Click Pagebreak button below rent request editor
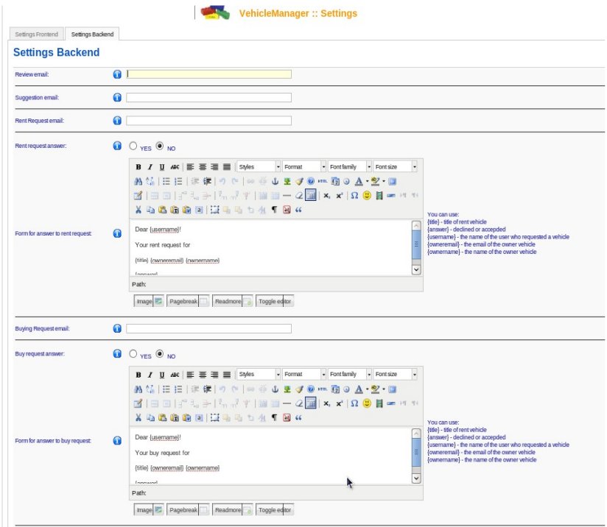The width and height of the screenshot is (607, 527). (x=188, y=301)
